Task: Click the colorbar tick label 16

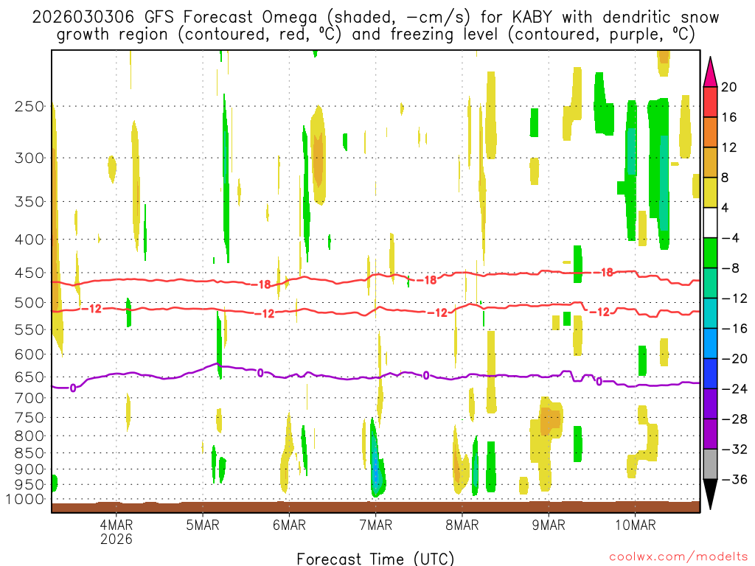Action: click(x=729, y=117)
